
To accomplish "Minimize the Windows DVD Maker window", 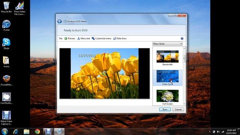I will [171, 15].
